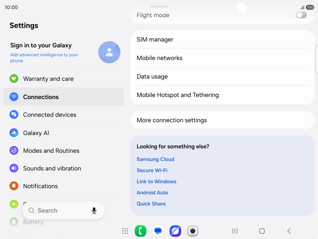Launch the green Phone app
318x239 pixels.
coord(140,231)
